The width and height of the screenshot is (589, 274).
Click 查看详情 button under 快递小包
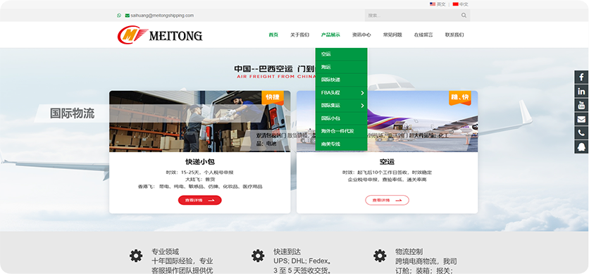tap(200, 200)
